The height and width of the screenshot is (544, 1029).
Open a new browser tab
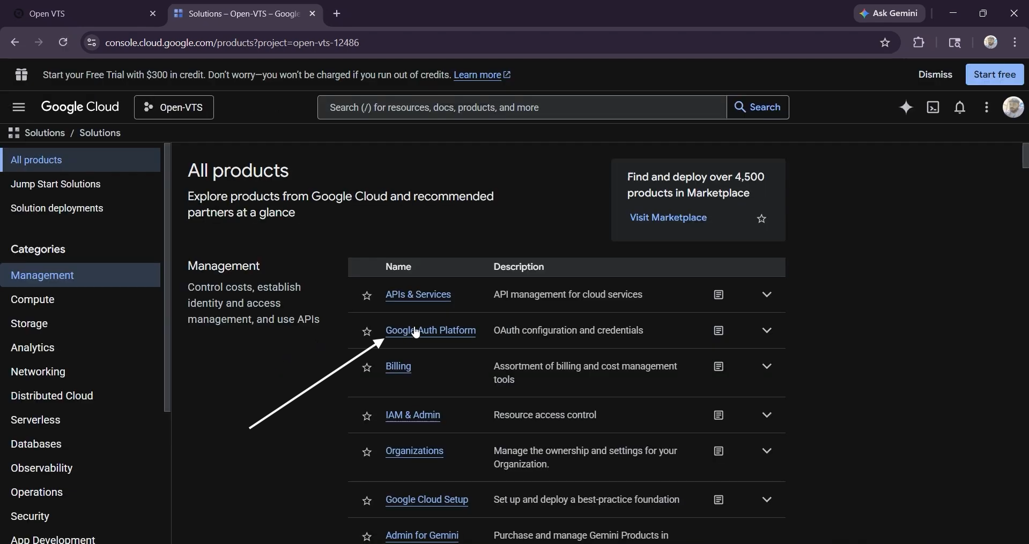coord(337,14)
